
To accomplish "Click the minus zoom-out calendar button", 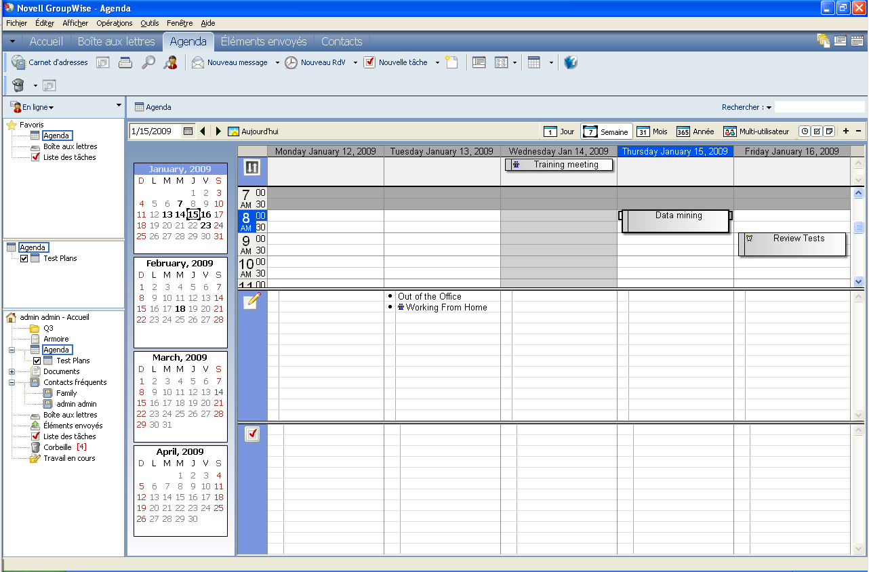I will point(858,131).
